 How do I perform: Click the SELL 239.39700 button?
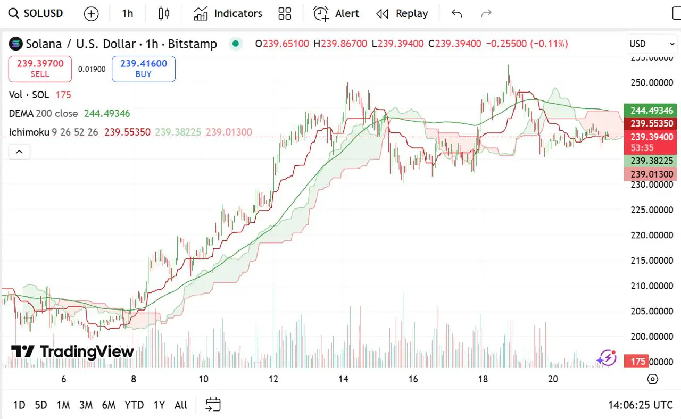point(40,69)
